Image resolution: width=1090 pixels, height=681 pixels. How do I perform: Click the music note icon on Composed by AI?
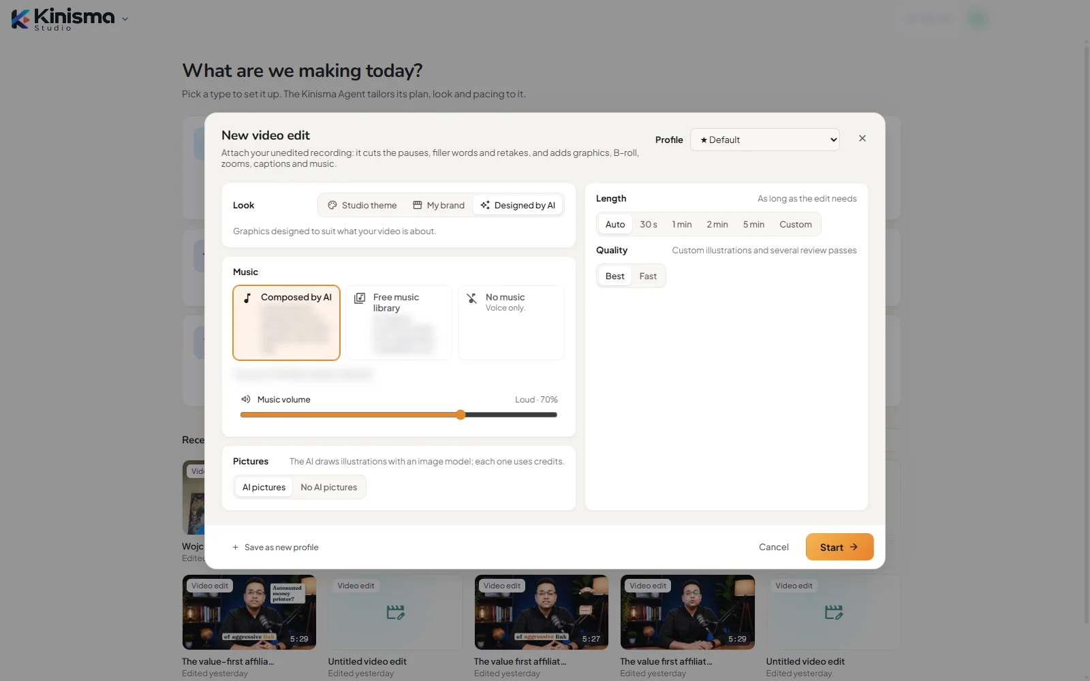(x=247, y=298)
